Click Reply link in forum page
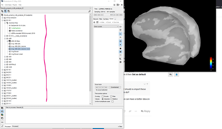The image size is (222, 129). [145, 111]
